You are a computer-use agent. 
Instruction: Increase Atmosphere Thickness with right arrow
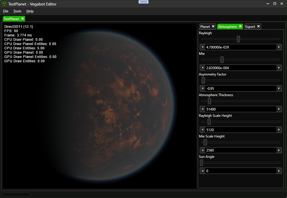point(279,109)
